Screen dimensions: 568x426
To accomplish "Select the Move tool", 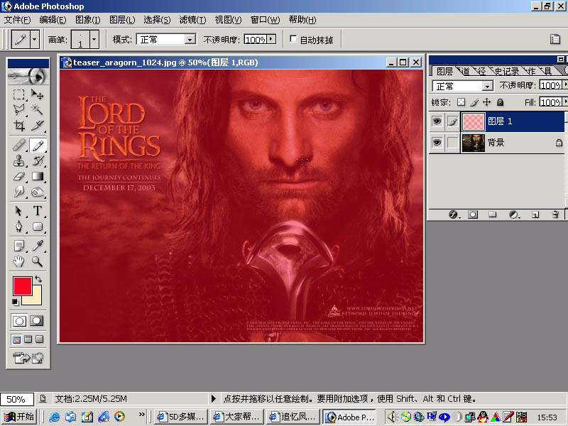I will [38, 94].
